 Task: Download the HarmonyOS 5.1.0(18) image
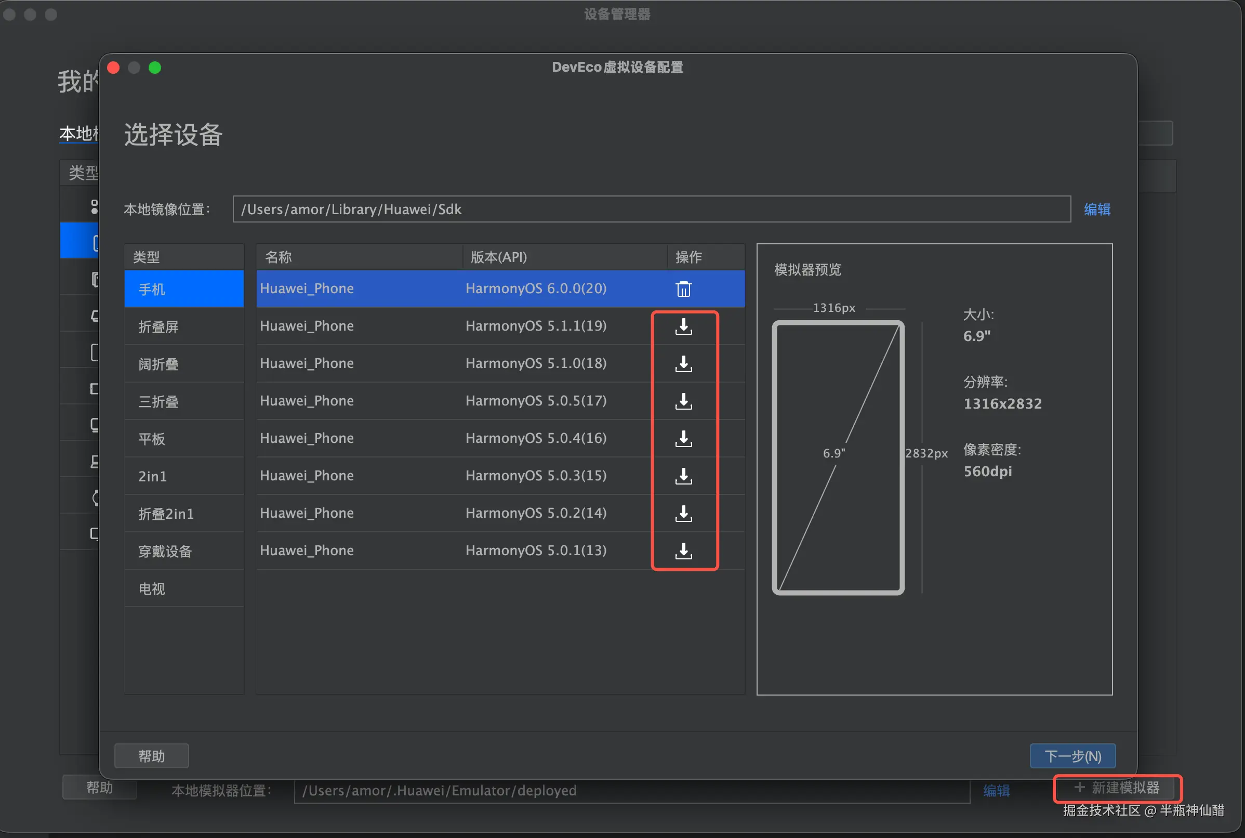[x=683, y=364]
